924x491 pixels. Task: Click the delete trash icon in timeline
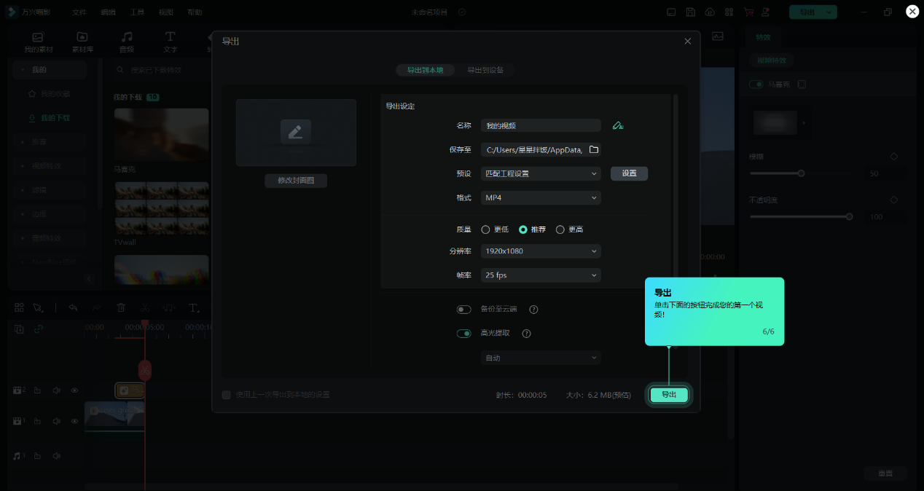[x=122, y=307]
